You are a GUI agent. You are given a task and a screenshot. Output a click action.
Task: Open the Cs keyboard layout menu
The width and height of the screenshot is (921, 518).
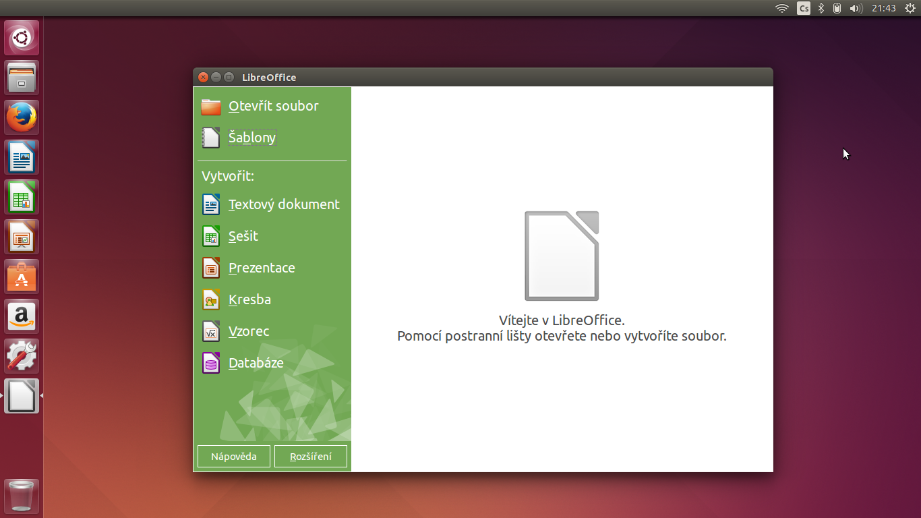(803, 8)
